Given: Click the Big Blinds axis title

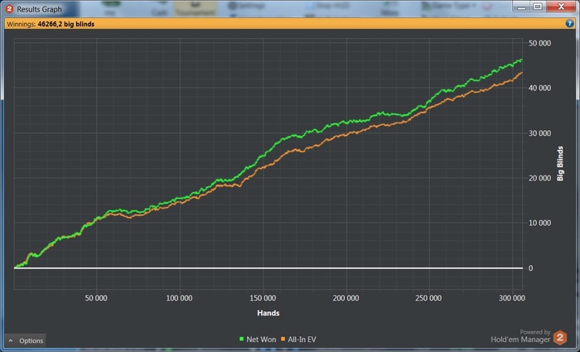Looking at the screenshot, I should 560,163.
